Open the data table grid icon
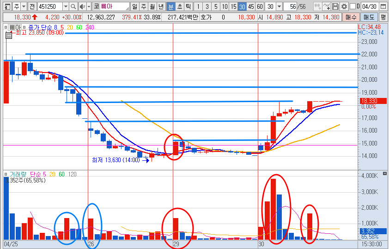The image size is (389, 249). (x=8, y=35)
